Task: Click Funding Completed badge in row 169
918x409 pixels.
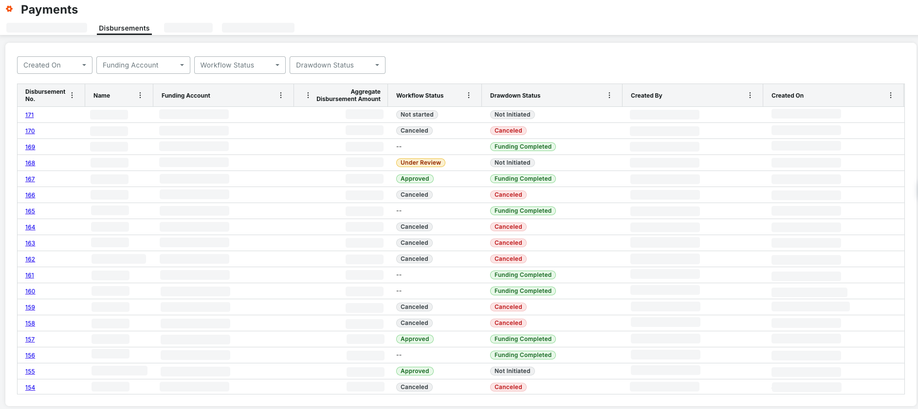Action: (x=523, y=147)
